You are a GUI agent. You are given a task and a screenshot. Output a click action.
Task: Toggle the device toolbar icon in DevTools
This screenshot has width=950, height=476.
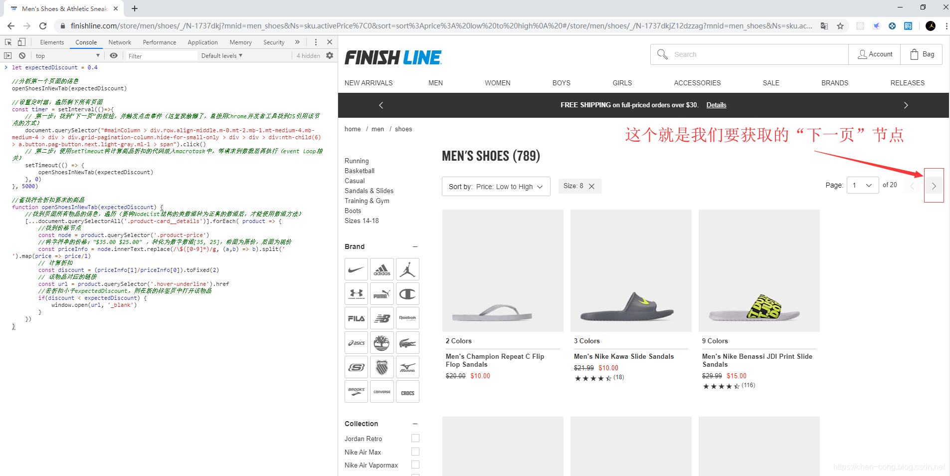(x=21, y=42)
